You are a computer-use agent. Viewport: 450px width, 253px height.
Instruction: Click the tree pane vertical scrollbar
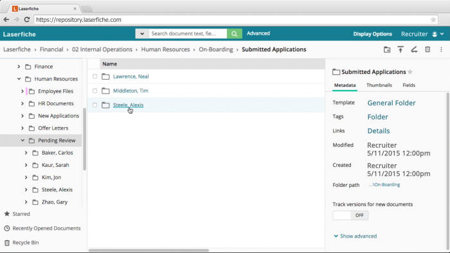click(84, 139)
